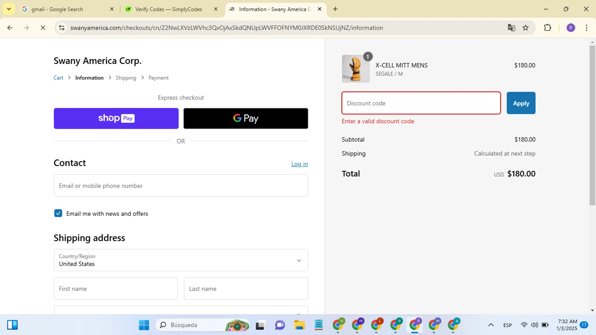Switch to the Verify Codes — SimplyCodes tab
Screen dimensions: 596x335
click(168, 9)
